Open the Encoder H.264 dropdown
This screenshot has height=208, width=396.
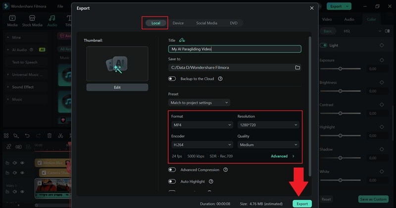pyautogui.click(x=202, y=145)
